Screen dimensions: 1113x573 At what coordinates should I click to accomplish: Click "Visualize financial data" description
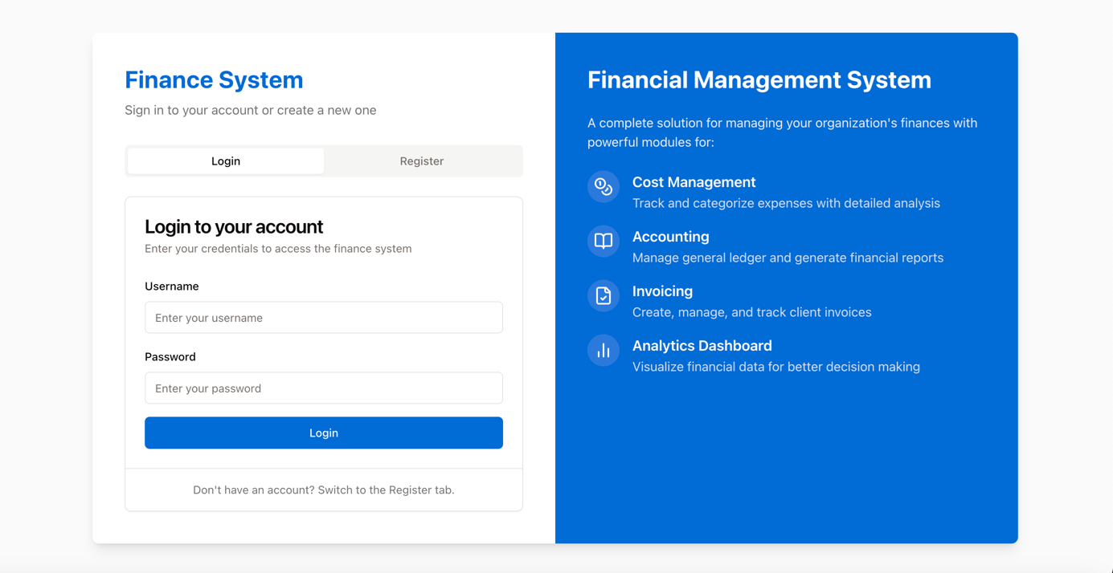pos(776,367)
